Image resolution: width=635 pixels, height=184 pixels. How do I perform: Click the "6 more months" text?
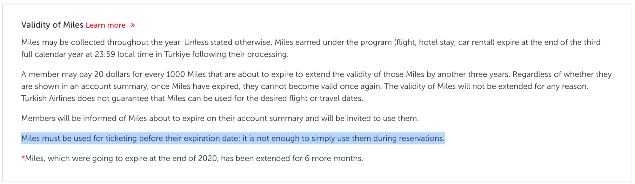click(333, 159)
